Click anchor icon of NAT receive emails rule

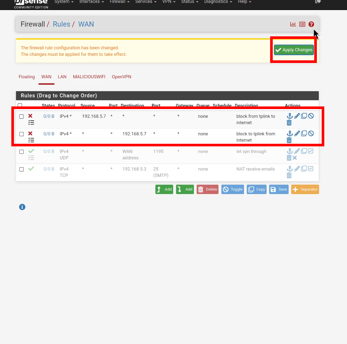coord(290,169)
